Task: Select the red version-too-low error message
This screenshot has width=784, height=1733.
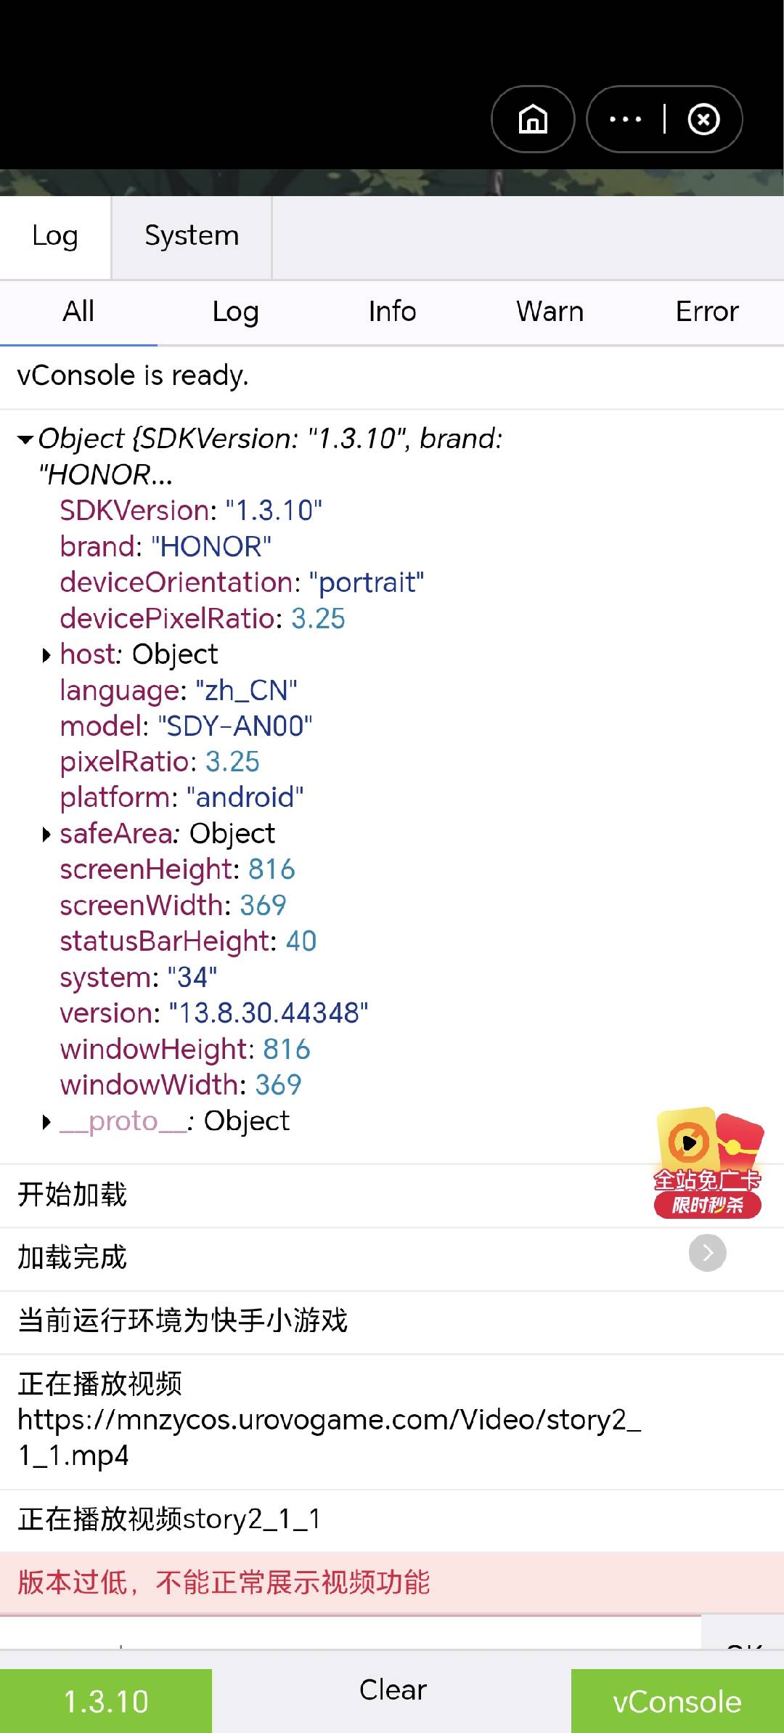Action: tap(224, 1582)
